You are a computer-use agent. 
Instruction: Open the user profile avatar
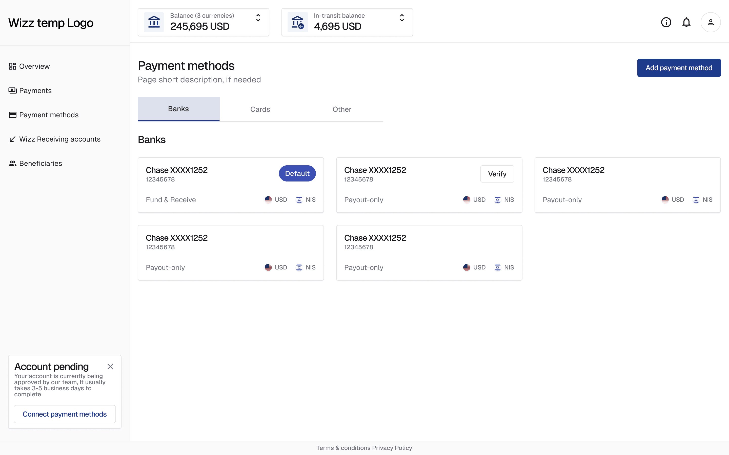(711, 22)
